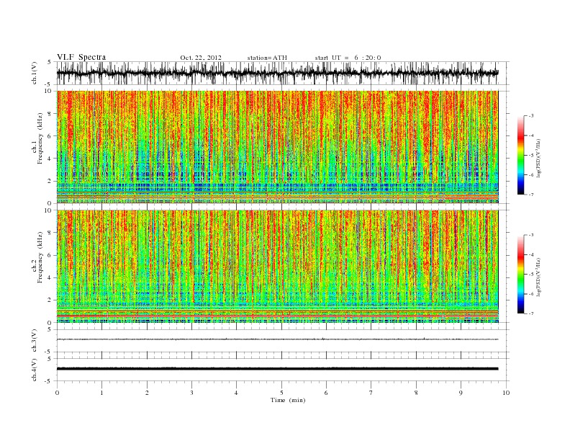Click the ch.1 PSD color scale bar
The image size is (570, 441).
pyautogui.click(x=520, y=155)
